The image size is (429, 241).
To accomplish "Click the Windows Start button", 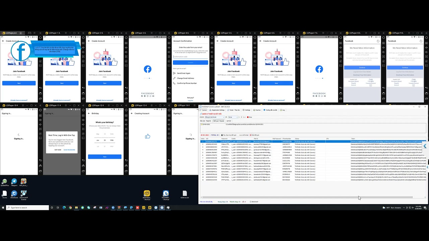I will 3,208.
